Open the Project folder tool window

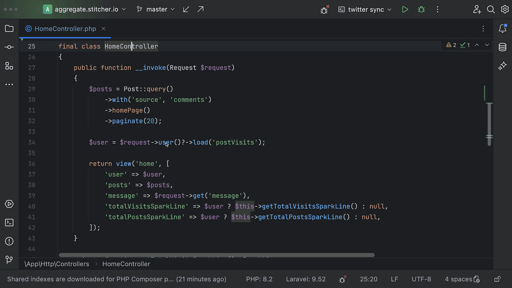9,29
